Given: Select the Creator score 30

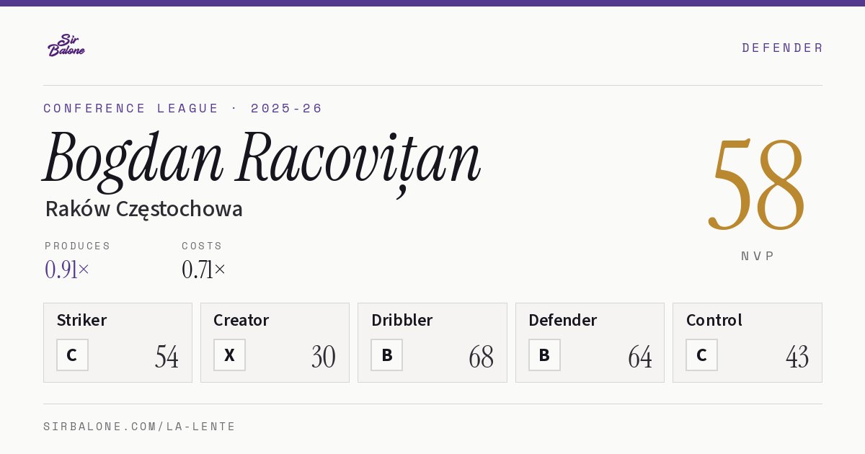Looking at the screenshot, I should point(324,357).
